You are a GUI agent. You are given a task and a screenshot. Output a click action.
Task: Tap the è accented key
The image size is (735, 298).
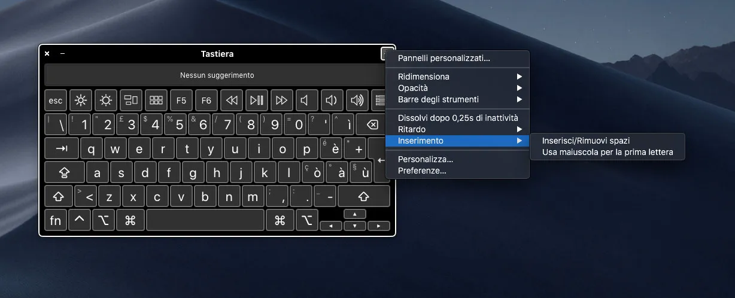click(x=331, y=148)
